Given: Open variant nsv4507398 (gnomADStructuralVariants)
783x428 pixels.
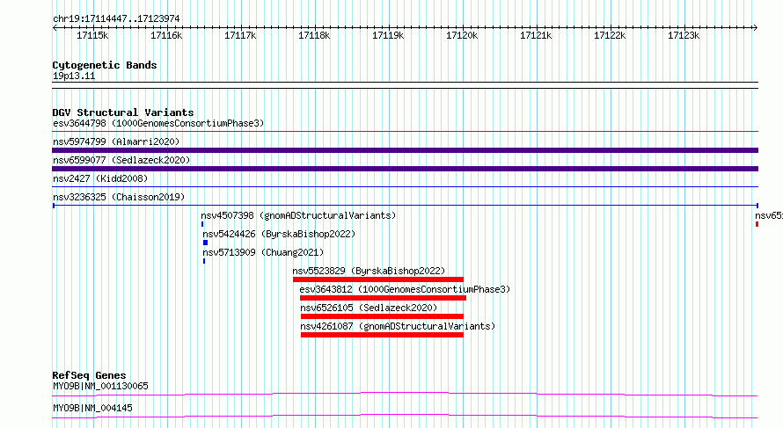Looking at the screenshot, I should [x=298, y=215].
